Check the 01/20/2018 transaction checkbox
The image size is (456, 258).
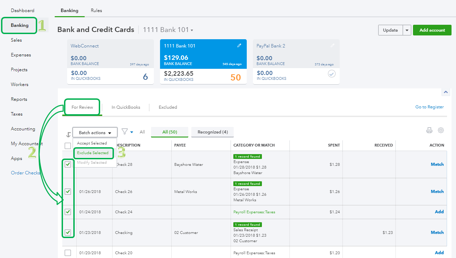point(68,253)
